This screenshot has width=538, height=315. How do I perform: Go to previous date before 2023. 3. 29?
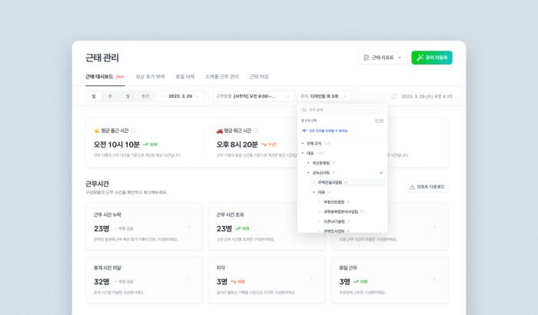click(x=163, y=97)
